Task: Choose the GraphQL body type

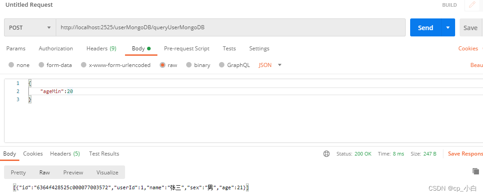Action: pyautogui.click(x=222, y=65)
